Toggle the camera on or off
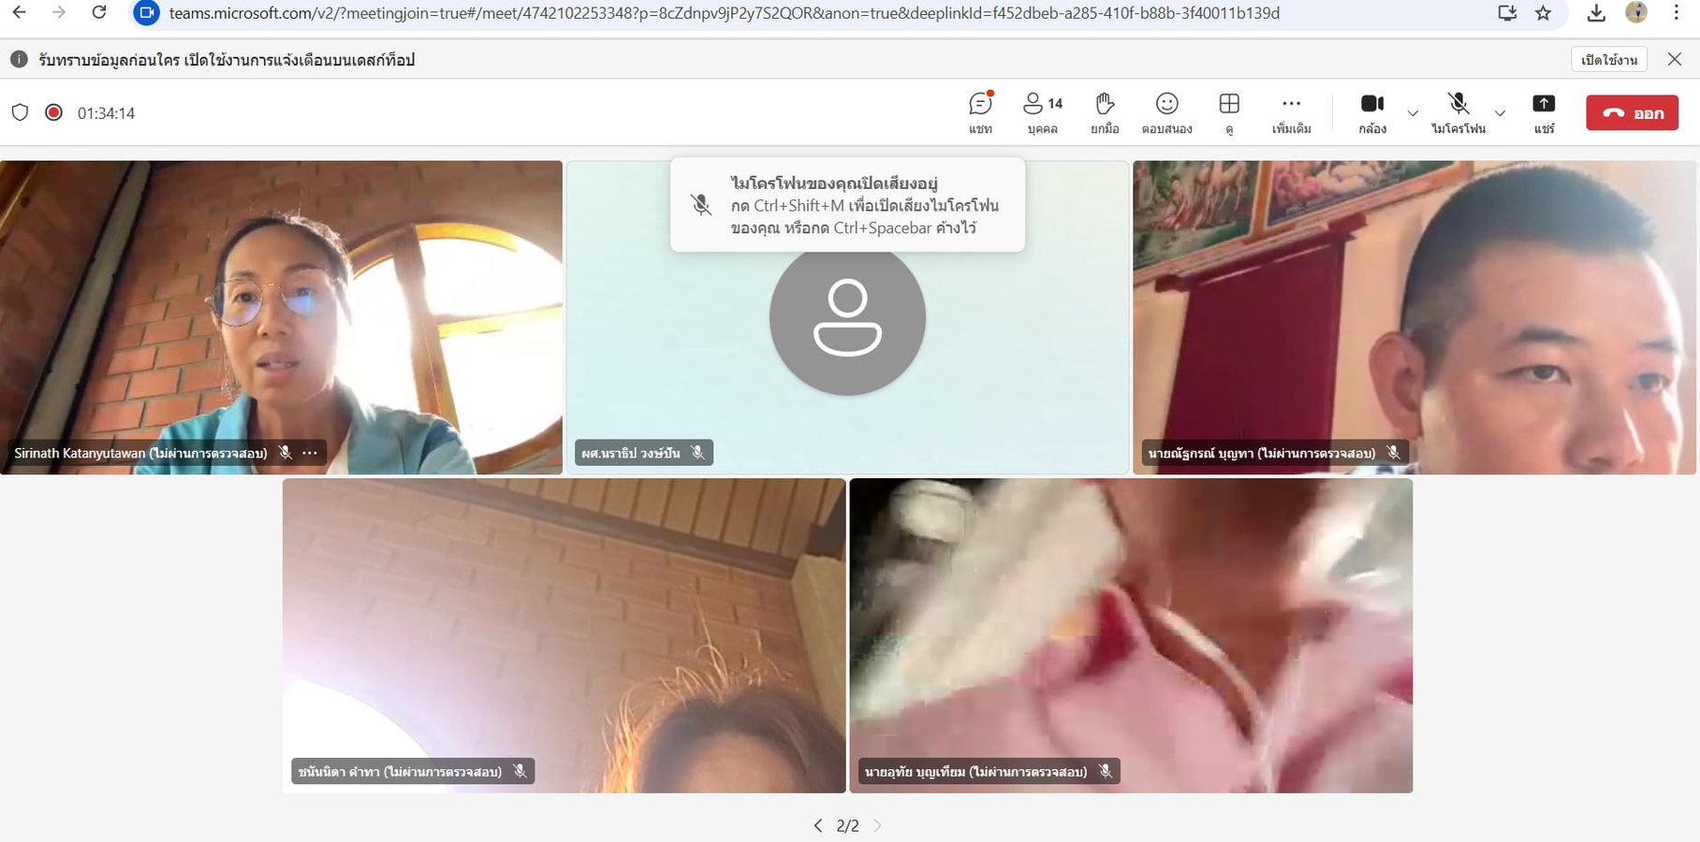The height and width of the screenshot is (842, 1700). (x=1371, y=112)
